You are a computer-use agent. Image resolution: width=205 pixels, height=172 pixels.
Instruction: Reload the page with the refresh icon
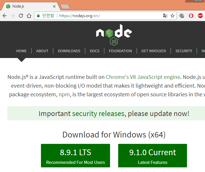pos(21,16)
